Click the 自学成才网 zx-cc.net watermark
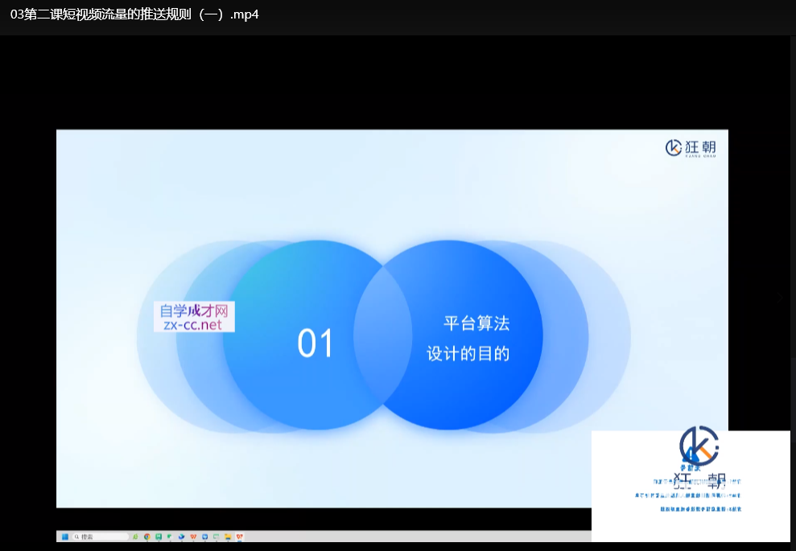Screen dimensions: 796x551 [193, 317]
